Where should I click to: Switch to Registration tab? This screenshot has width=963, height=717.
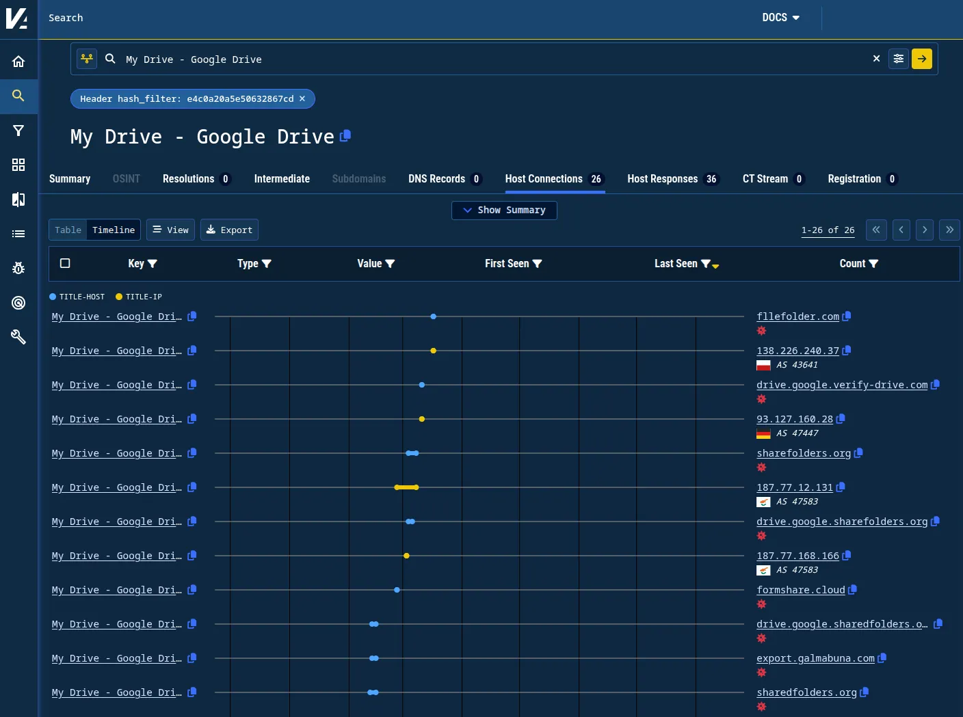tap(862, 178)
